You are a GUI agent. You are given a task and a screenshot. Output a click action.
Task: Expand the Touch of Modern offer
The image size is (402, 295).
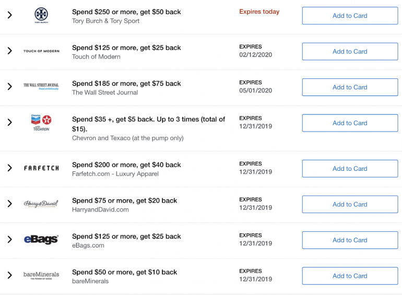pyautogui.click(x=9, y=51)
